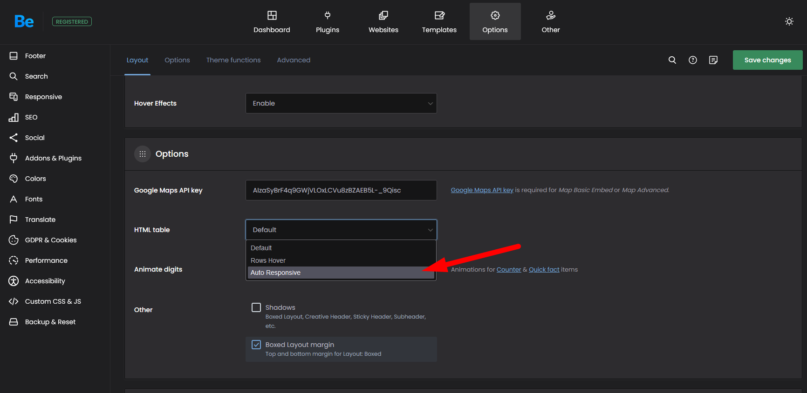Switch to the Options sub-tab
The height and width of the screenshot is (393, 807).
click(177, 60)
